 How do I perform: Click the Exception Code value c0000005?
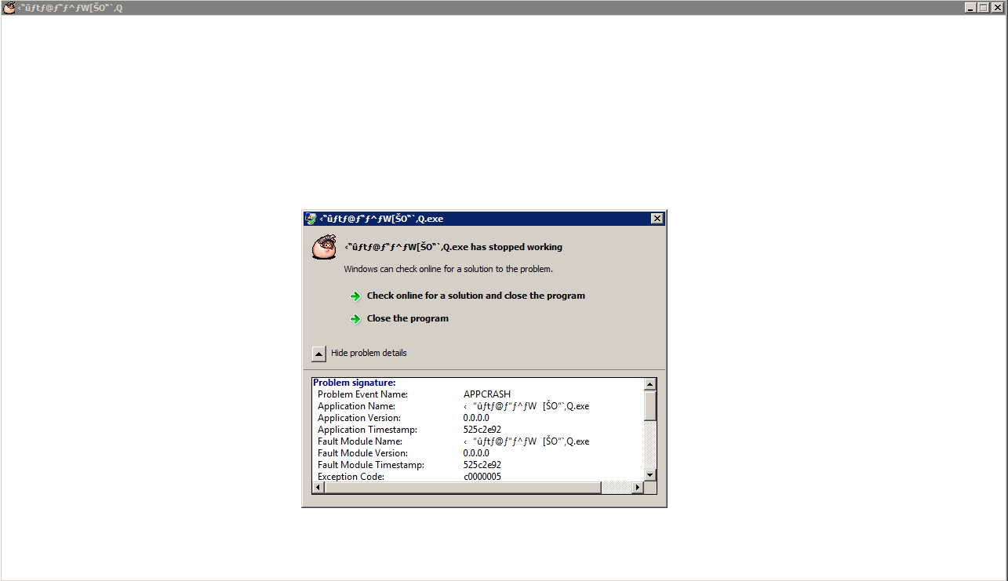(x=482, y=477)
